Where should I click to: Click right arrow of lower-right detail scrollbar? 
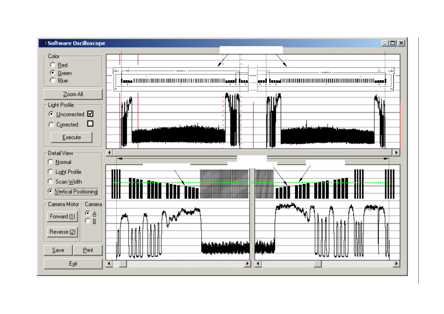click(396, 264)
